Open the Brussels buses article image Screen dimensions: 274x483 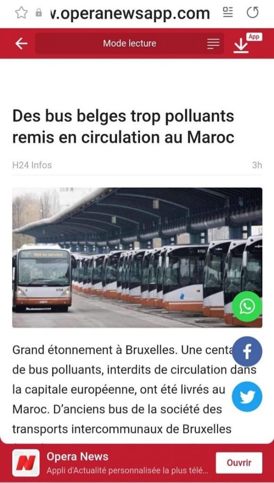coord(137,258)
